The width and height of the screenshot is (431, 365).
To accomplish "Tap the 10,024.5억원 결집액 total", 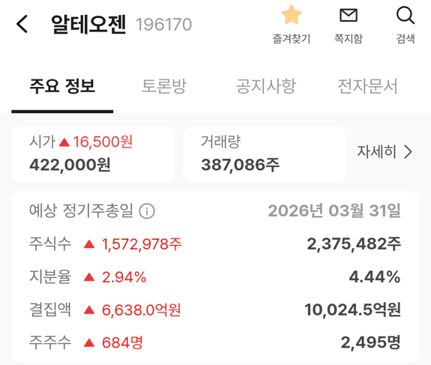I will [x=352, y=310].
